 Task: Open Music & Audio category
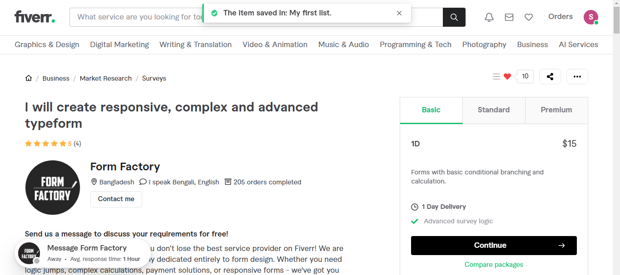click(343, 44)
